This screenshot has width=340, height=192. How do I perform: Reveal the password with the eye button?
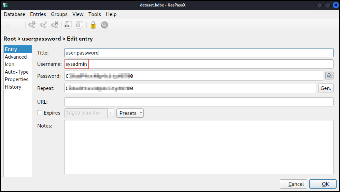(x=329, y=76)
